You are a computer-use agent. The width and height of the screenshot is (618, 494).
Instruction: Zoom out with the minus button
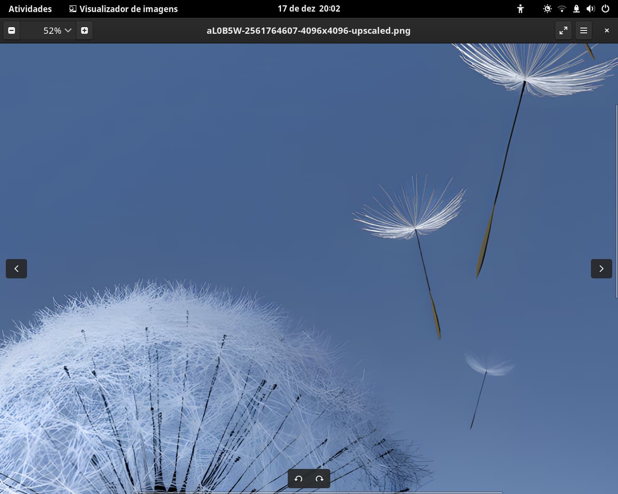12,30
